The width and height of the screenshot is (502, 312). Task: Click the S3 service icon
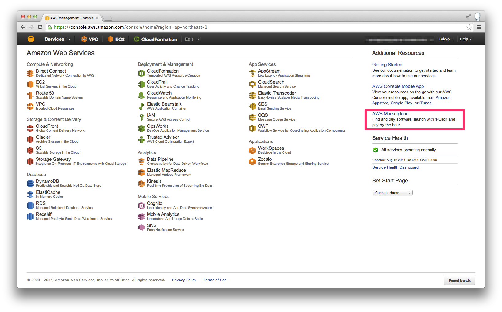(x=30, y=151)
